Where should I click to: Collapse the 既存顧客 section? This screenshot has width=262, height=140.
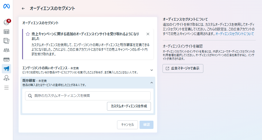(151, 83)
